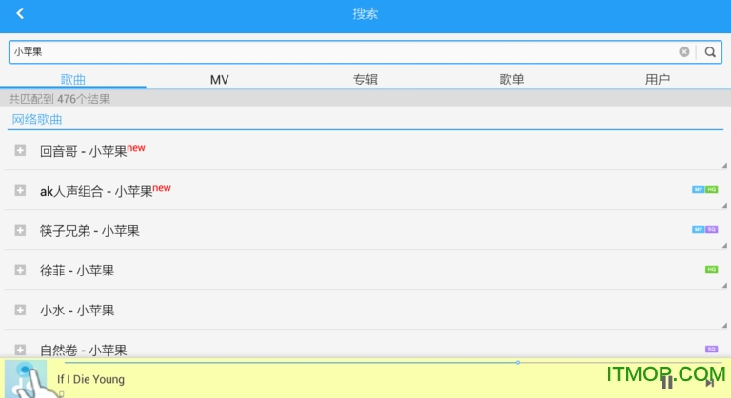Skip to the next track
731x398 pixels.
pos(709,382)
